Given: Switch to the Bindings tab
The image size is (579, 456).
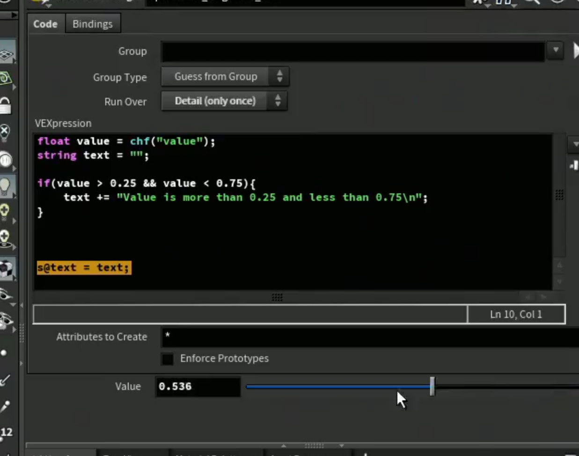Looking at the screenshot, I should tap(93, 24).
